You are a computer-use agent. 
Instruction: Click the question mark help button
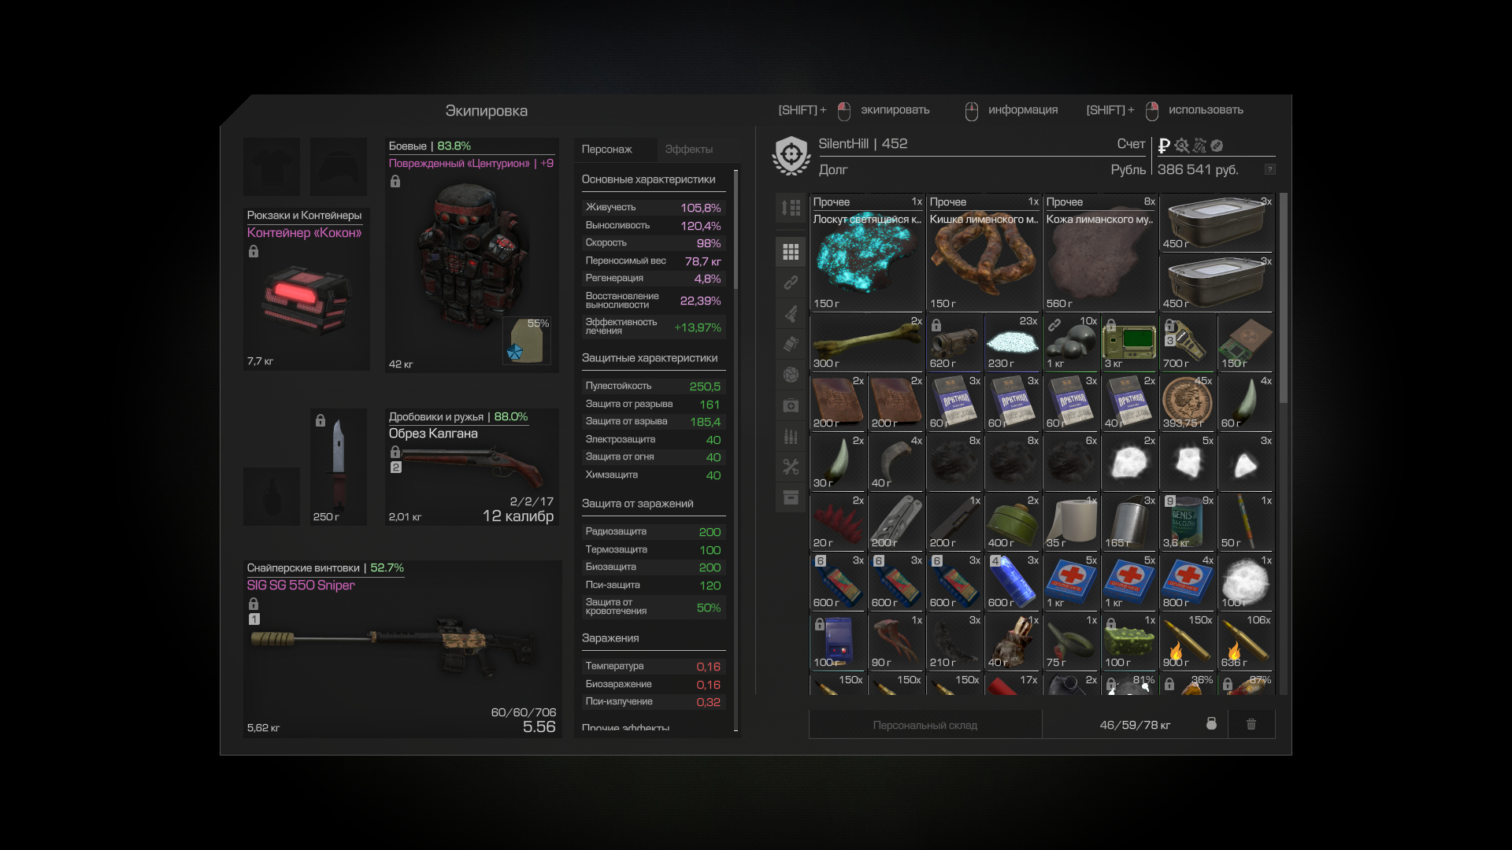1269,170
